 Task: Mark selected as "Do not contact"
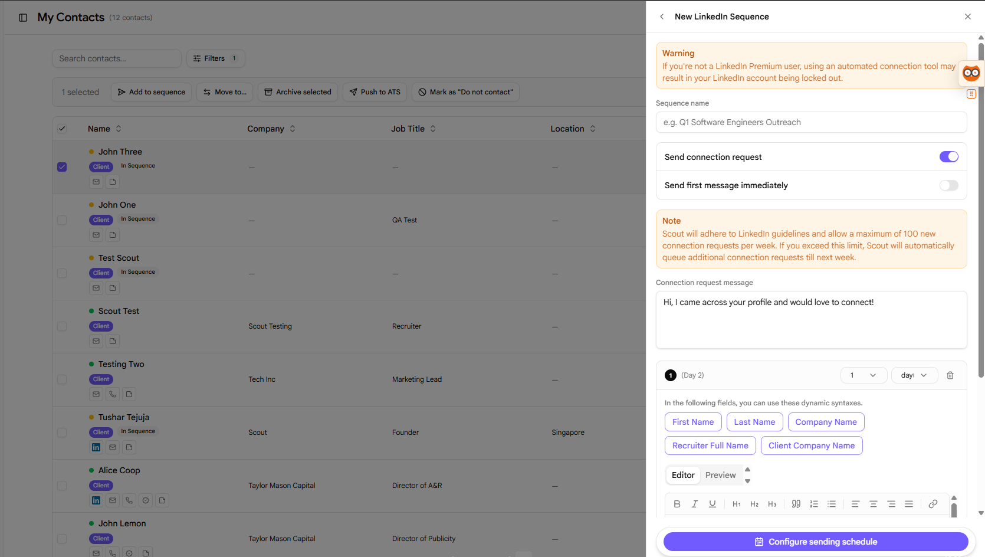click(x=465, y=92)
